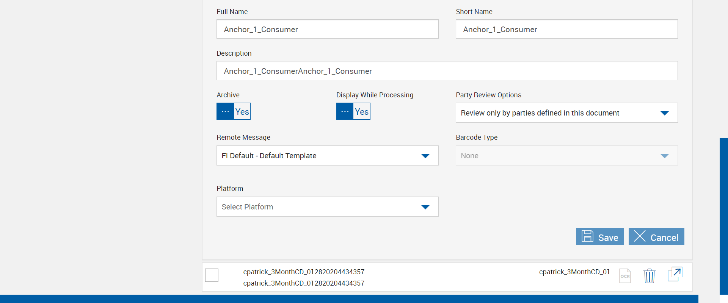
Task: Click the trash delete icon
Action: tap(649, 276)
